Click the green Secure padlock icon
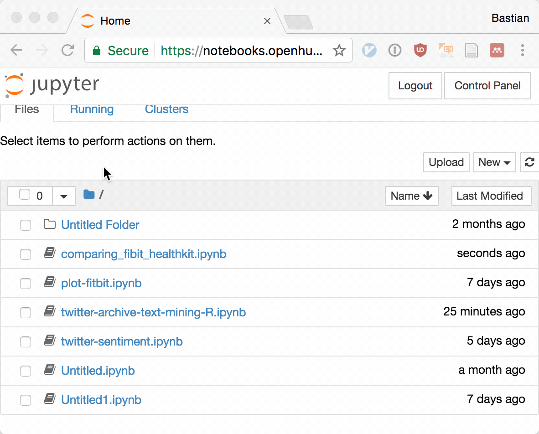 point(97,51)
